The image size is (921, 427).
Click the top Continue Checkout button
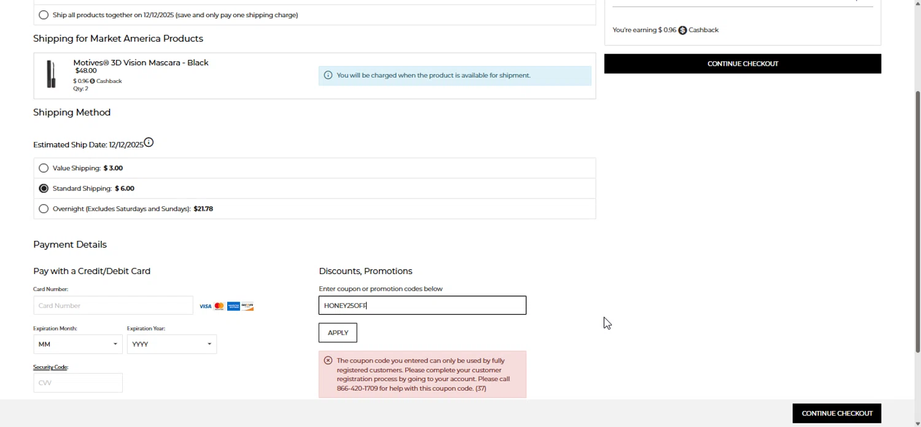tap(742, 64)
